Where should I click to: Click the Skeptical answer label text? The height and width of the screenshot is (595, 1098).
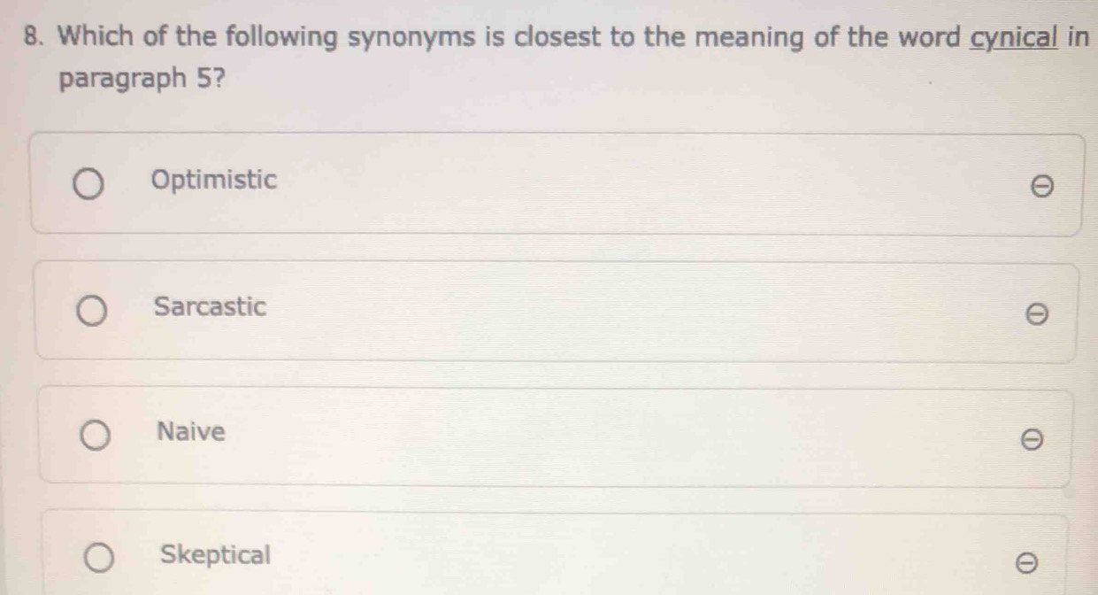[216, 555]
